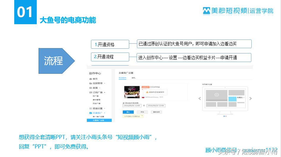Click the play icon in monitor preview
Screen dimensions: 281x157
[216, 95]
